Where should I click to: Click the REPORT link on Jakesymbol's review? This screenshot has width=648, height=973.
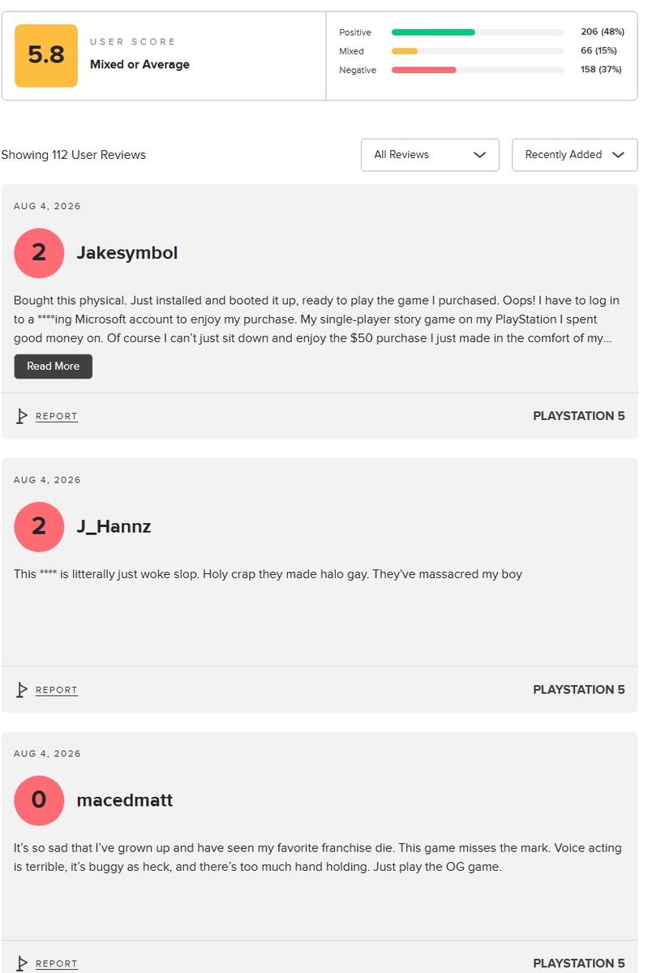[57, 417]
